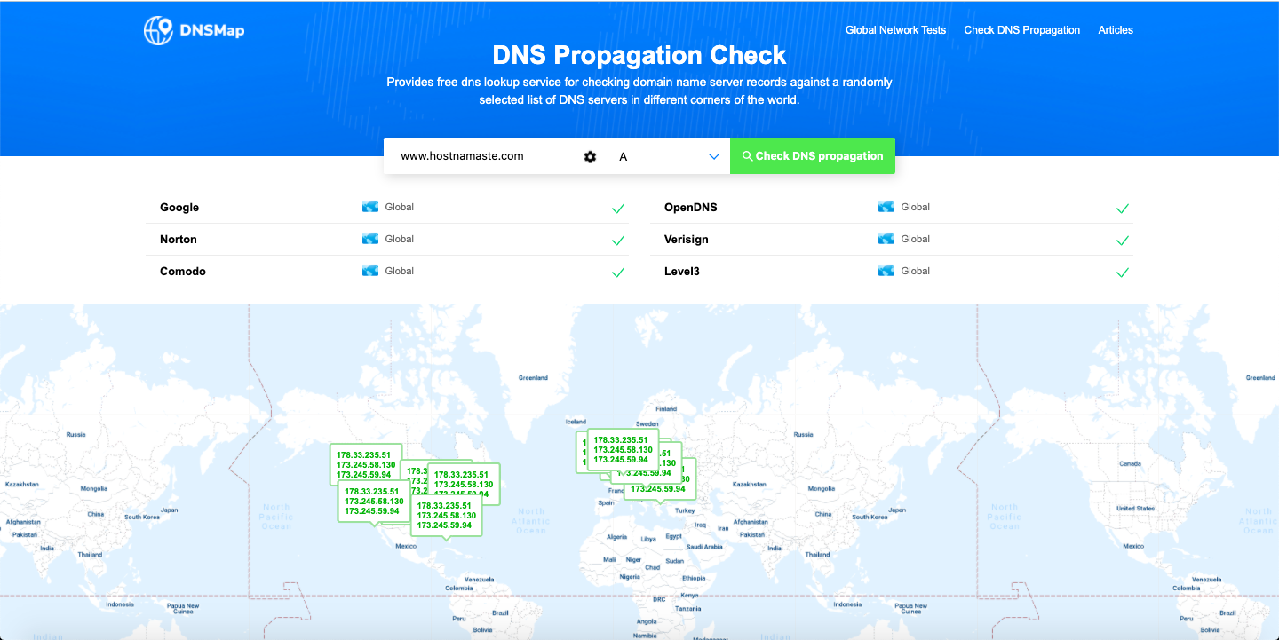
Task: Select the Verisign server row name
Action: pos(687,240)
